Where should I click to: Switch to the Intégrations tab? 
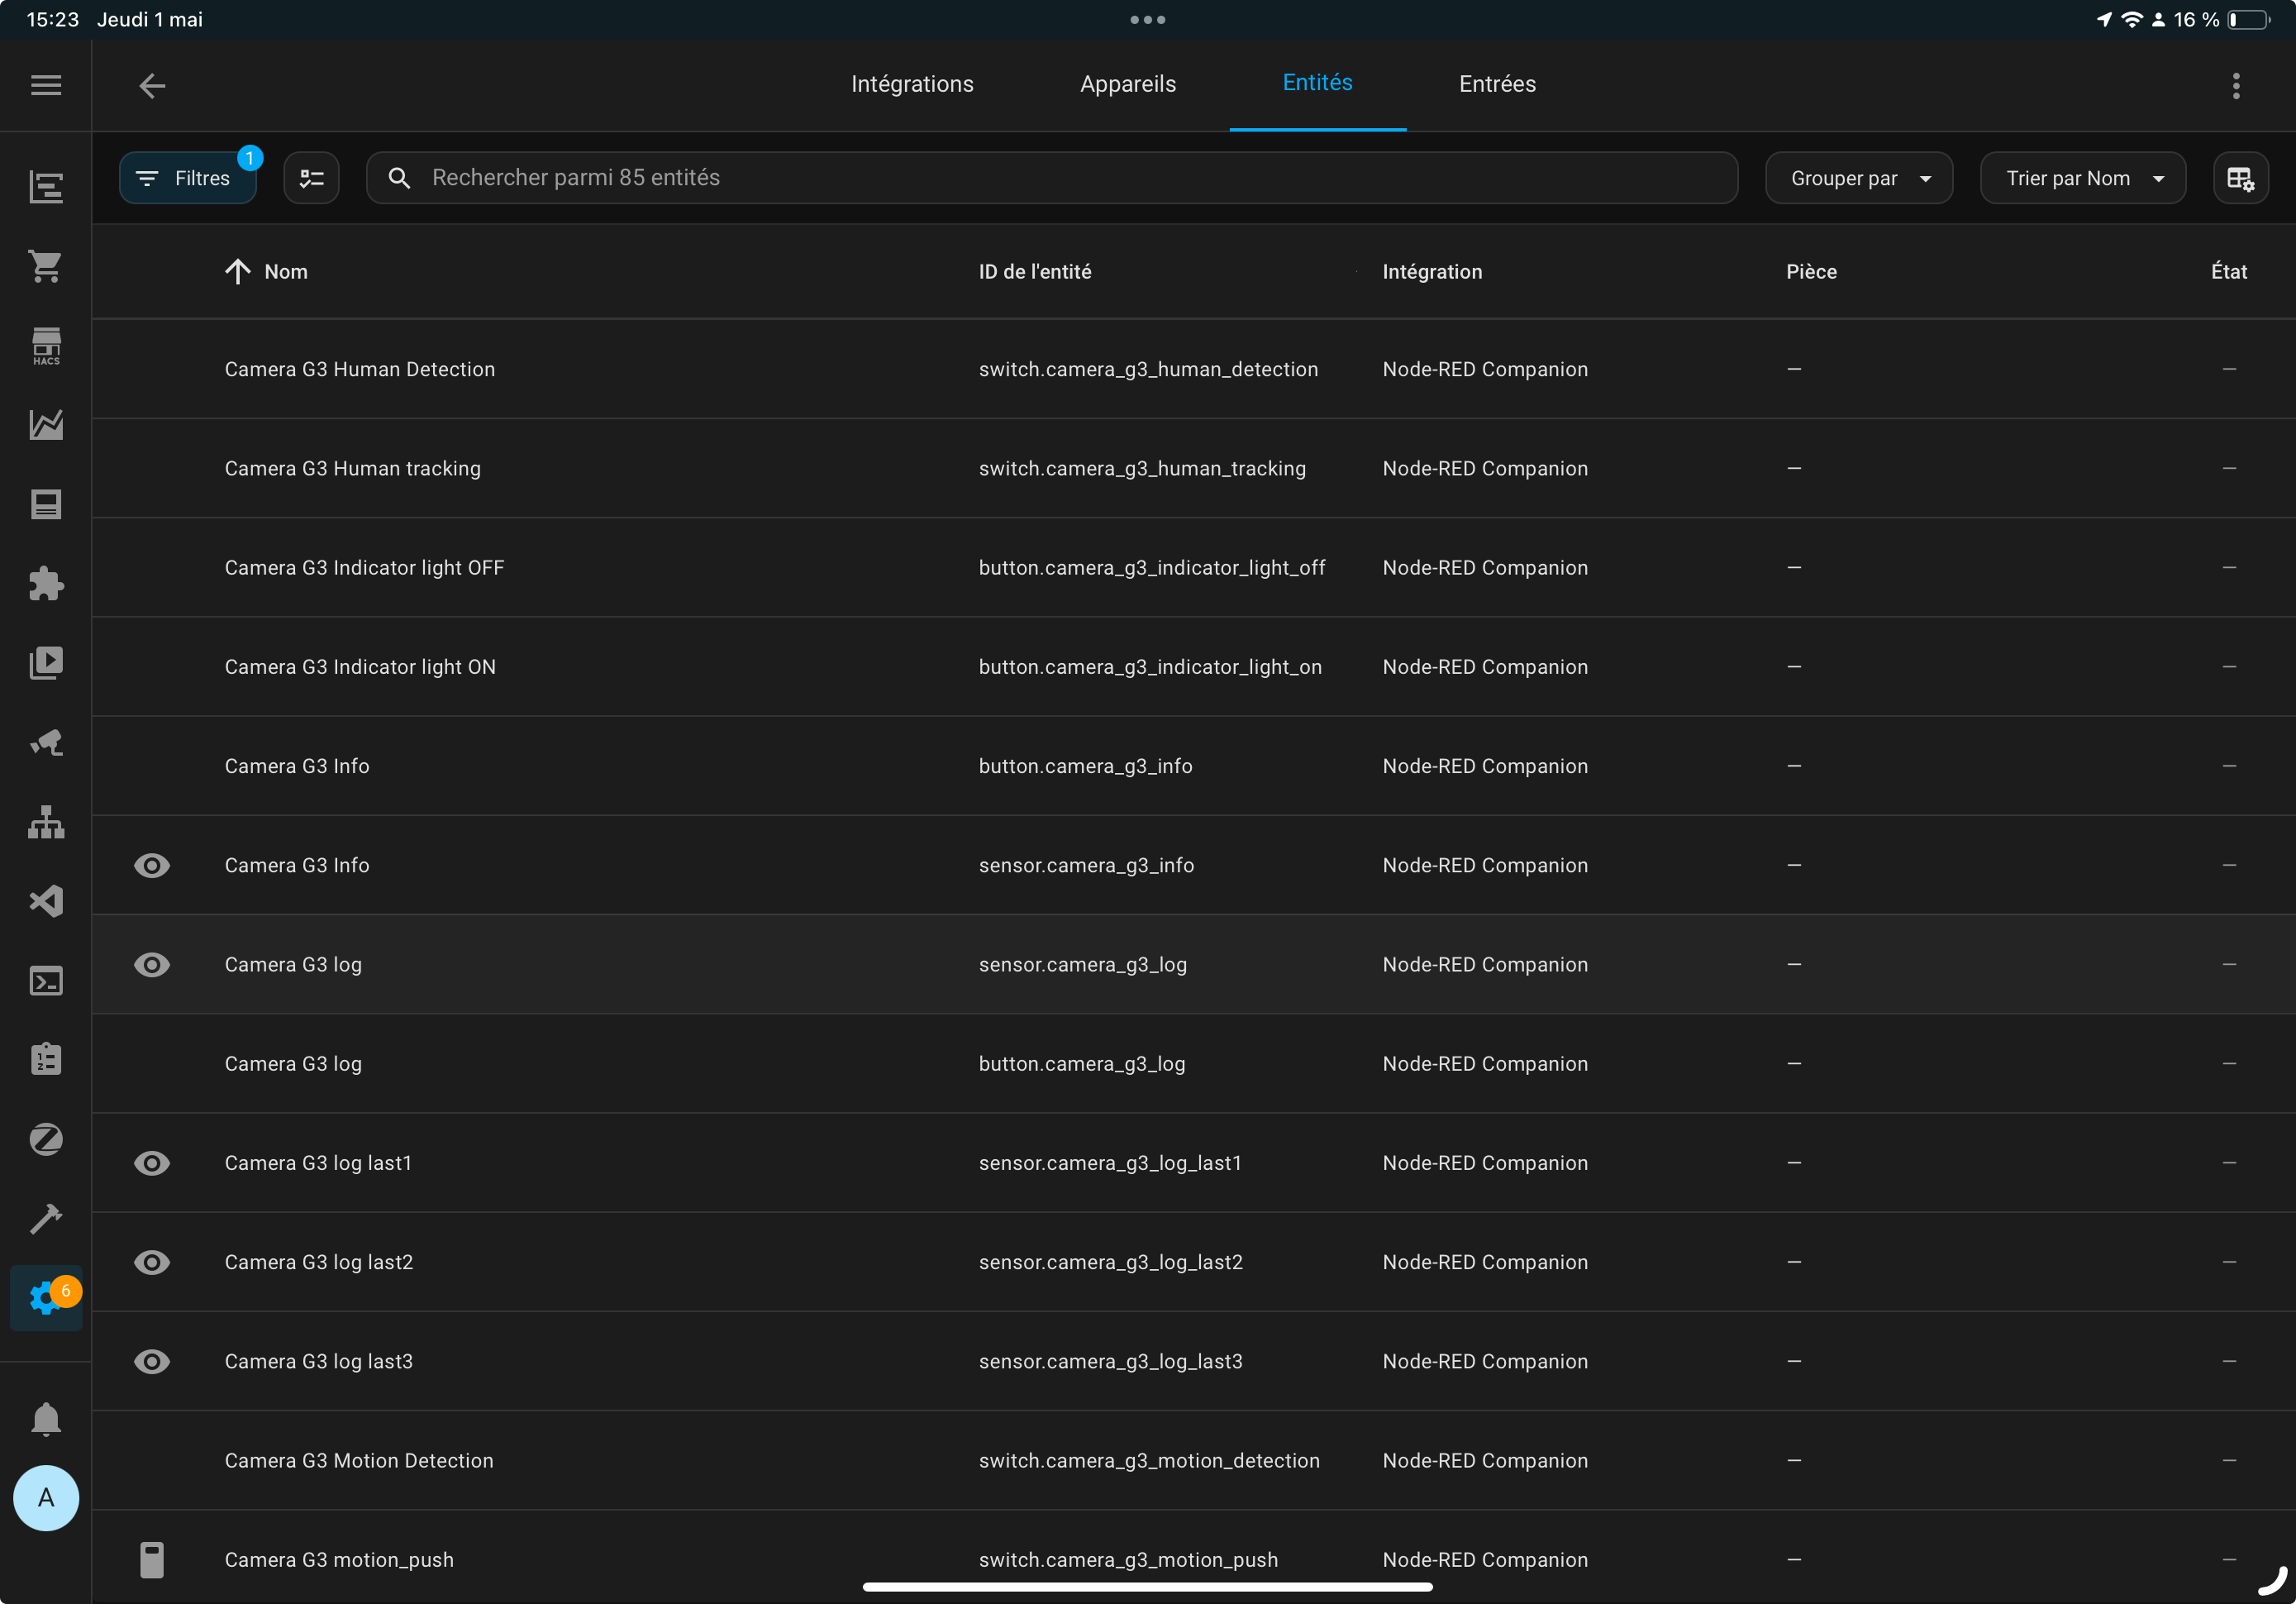click(x=912, y=84)
